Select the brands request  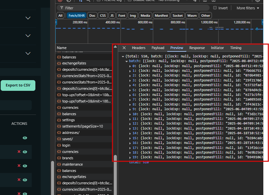coord(84,158)
